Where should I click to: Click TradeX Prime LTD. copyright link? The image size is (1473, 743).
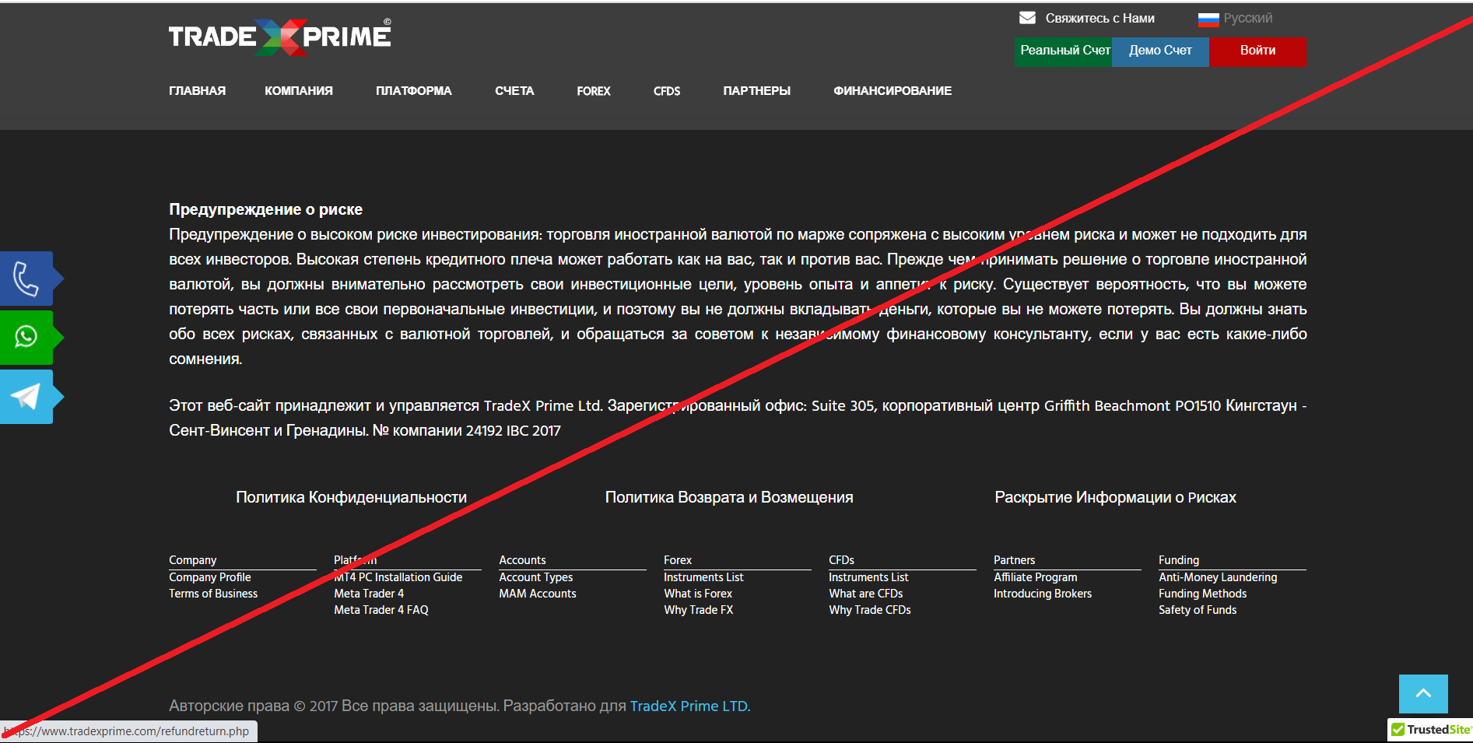690,706
